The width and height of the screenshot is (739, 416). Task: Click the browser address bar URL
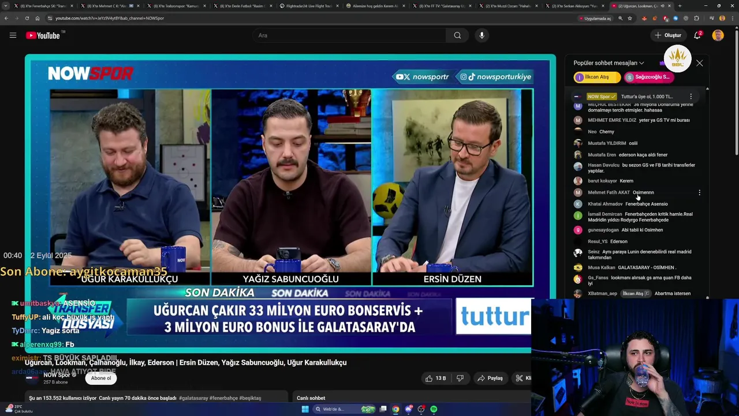[x=110, y=18]
